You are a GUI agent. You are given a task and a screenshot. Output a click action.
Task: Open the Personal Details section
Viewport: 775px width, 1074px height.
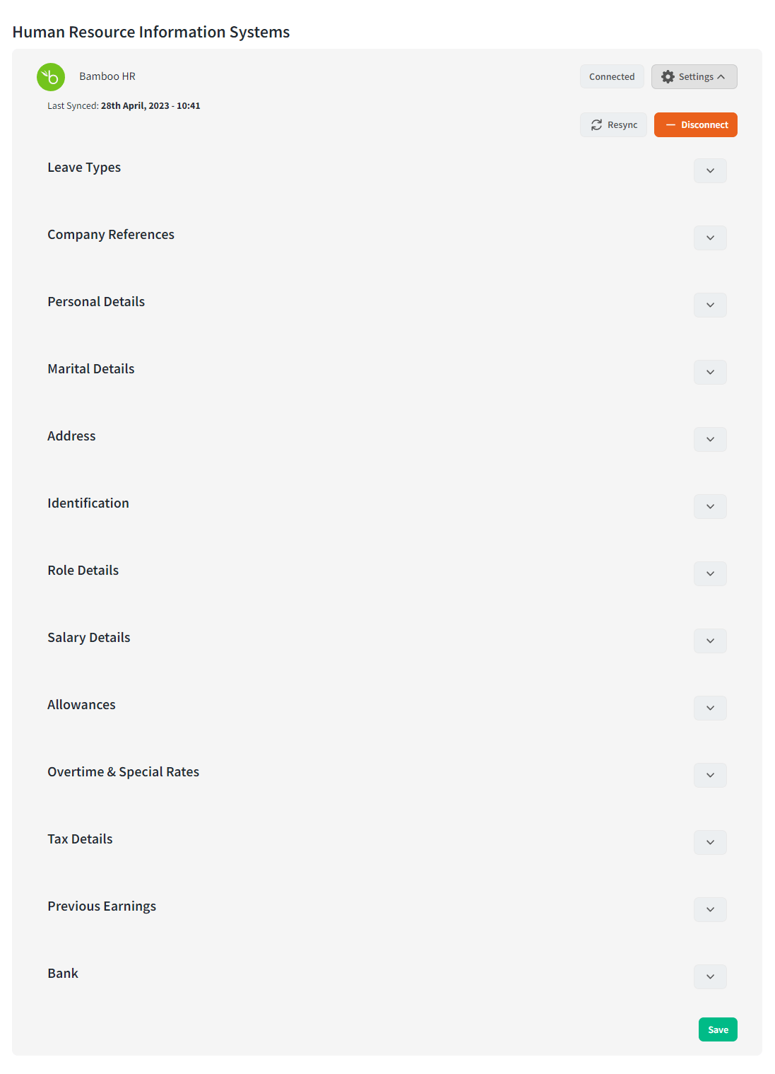pyautogui.click(x=709, y=305)
